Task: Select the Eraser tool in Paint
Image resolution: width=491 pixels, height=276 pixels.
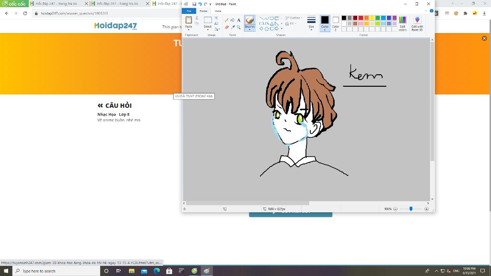Action: (226, 27)
